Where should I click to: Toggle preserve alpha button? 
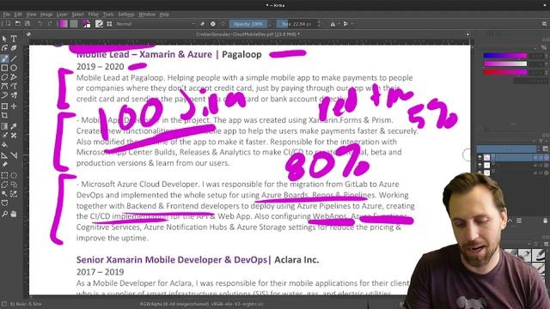coord(213,24)
